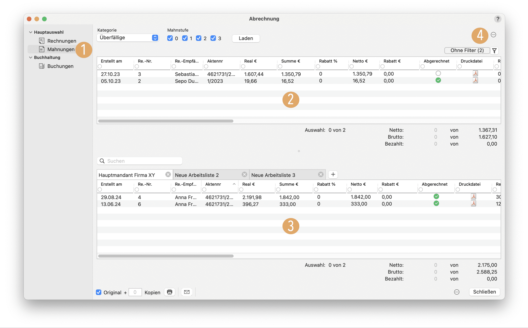Toggle Abgerechnet check for invoice 13.06.24

coord(436,203)
